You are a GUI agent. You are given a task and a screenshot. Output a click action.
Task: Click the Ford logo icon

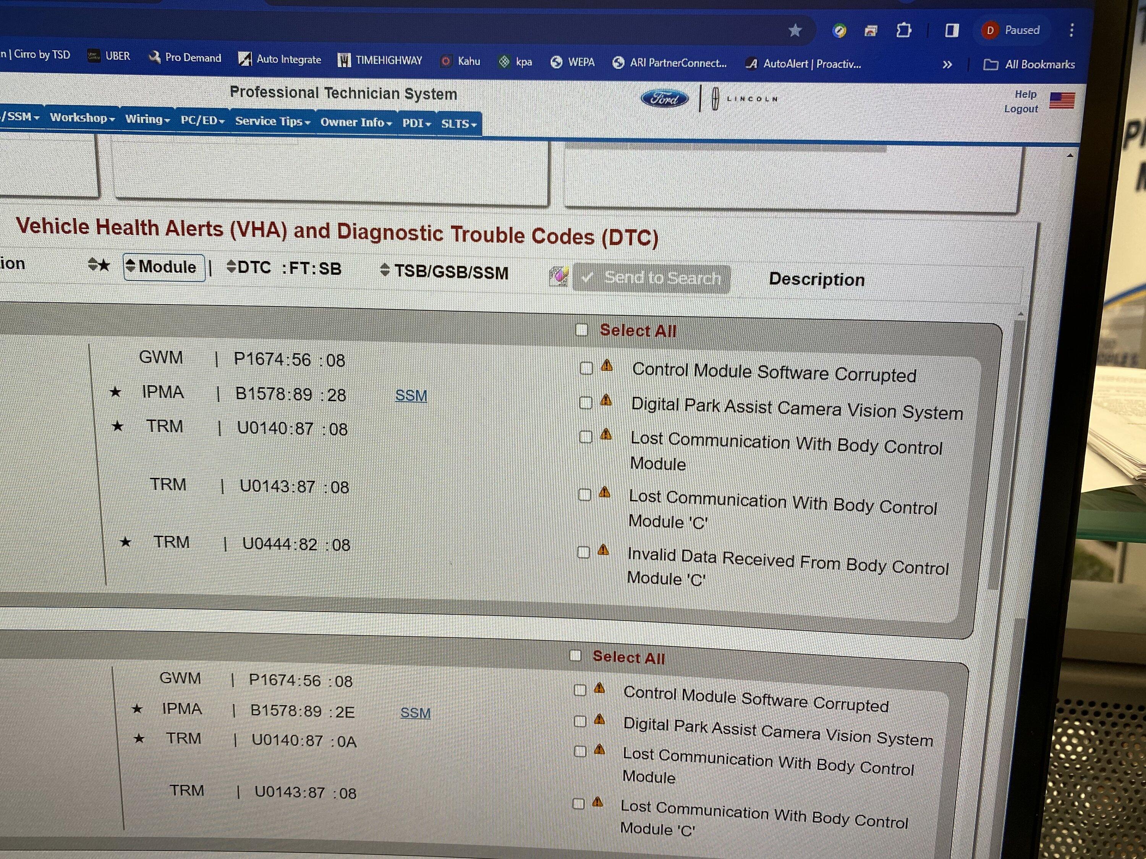pos(665,98)
